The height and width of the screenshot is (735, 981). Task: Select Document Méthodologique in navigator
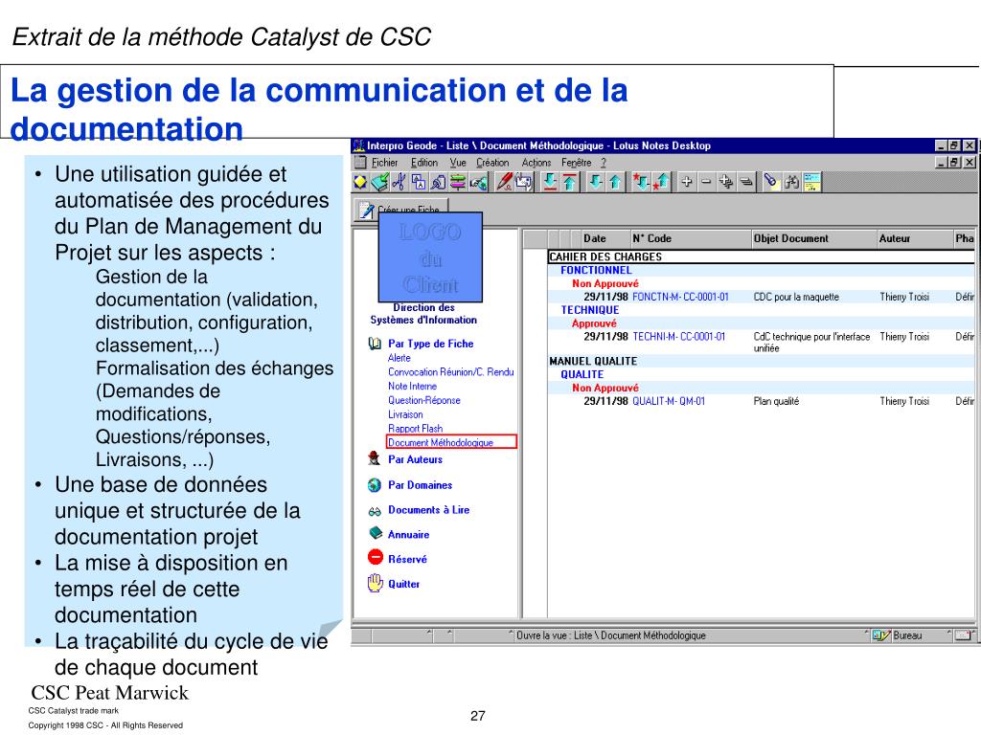452,442
